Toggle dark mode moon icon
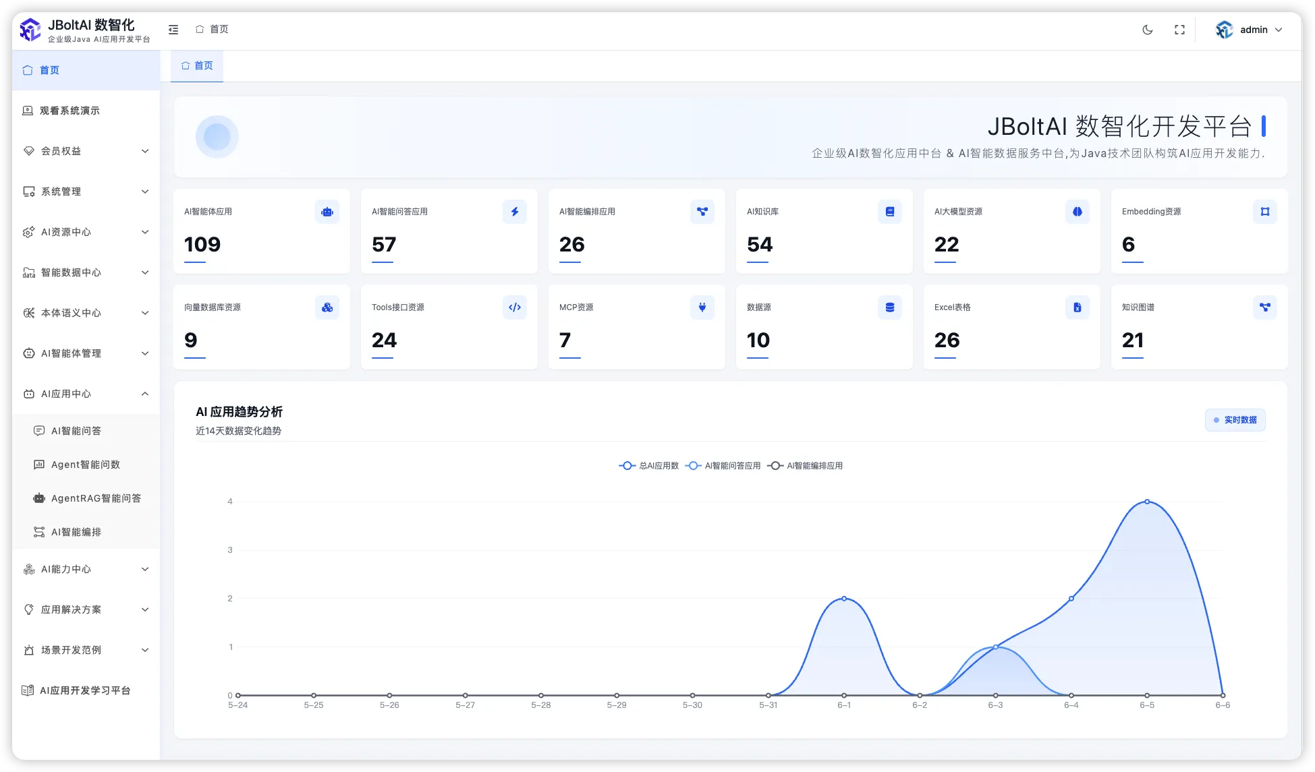 click(1148, 30)
